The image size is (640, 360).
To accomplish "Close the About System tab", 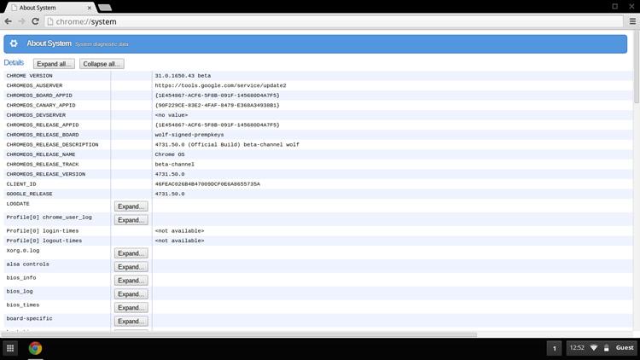I will pyautogui.click(x=90, y=8).
